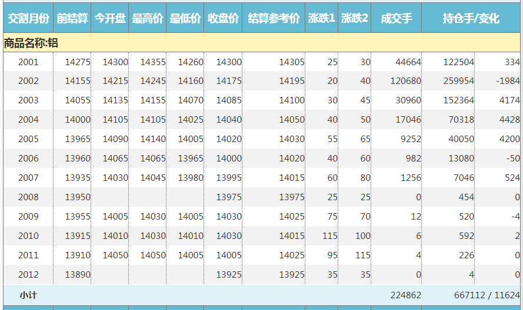Click the 成交手 column header
The width and height of the screenshot is (523, 310).
396,19
